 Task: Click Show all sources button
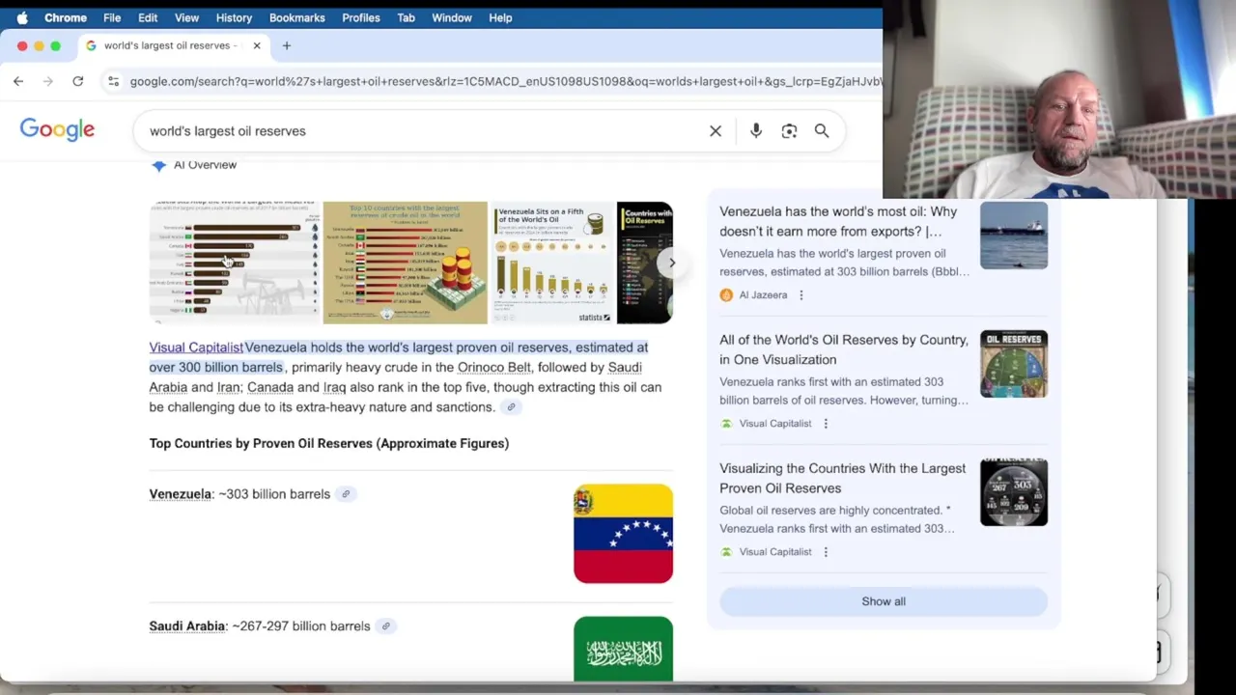pos(884,601)
